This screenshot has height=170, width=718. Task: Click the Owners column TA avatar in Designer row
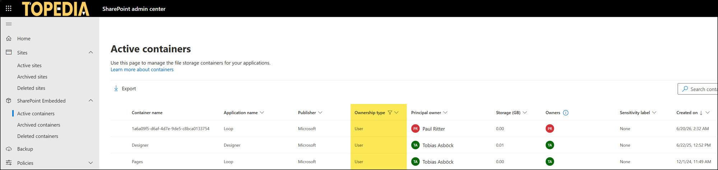point(550,145)
